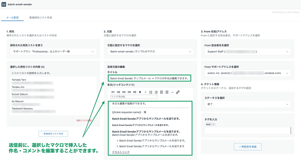Apply H1 heading format
Screen dimensions: 301x160
click(x=113, y=92)
